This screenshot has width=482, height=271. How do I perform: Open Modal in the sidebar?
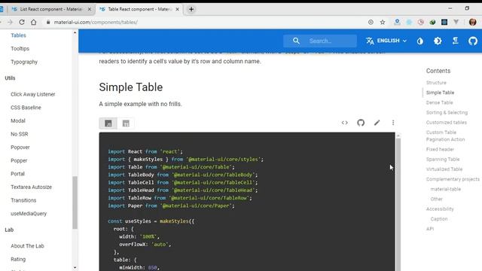(x=18, y=120)
